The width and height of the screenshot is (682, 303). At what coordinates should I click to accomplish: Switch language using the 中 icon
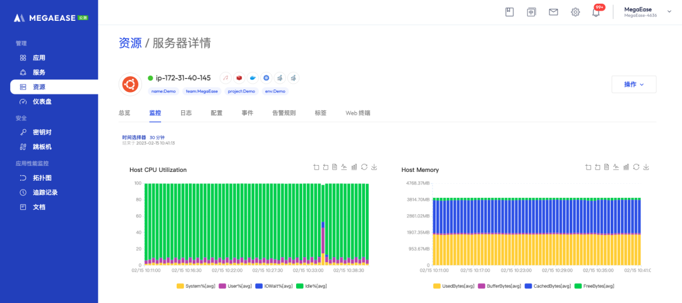[531, 12]
